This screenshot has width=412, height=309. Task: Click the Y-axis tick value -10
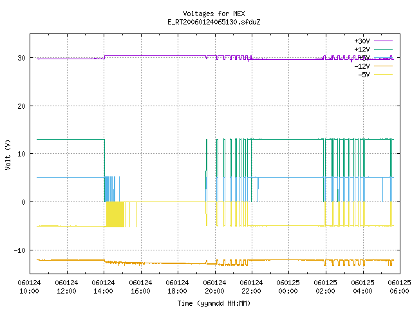pyautogui.click(x=20, y=250)
